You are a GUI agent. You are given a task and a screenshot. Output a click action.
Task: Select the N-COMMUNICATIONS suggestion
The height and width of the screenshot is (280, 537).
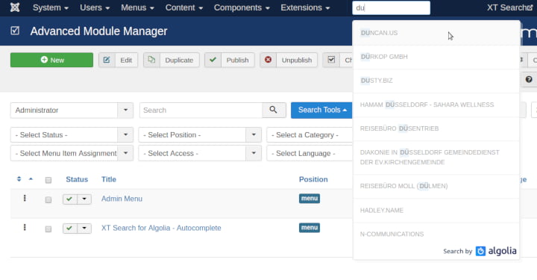pyautogui.click(x=436, y=234)
